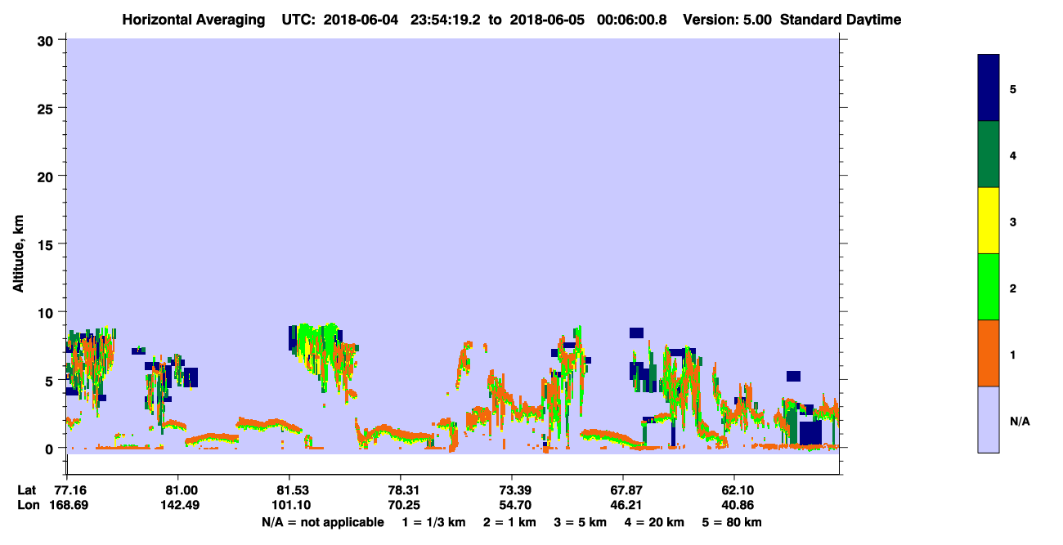Click the legend text '2 = 1 km'
This screenshot has height=545, width=1063.
[510, 522]
